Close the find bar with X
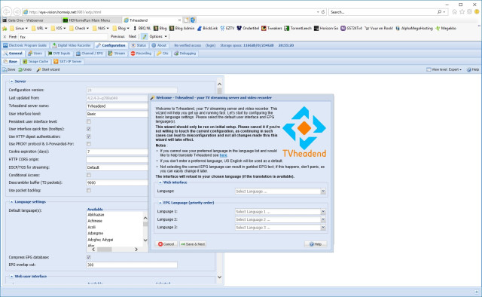 [5, 37]
